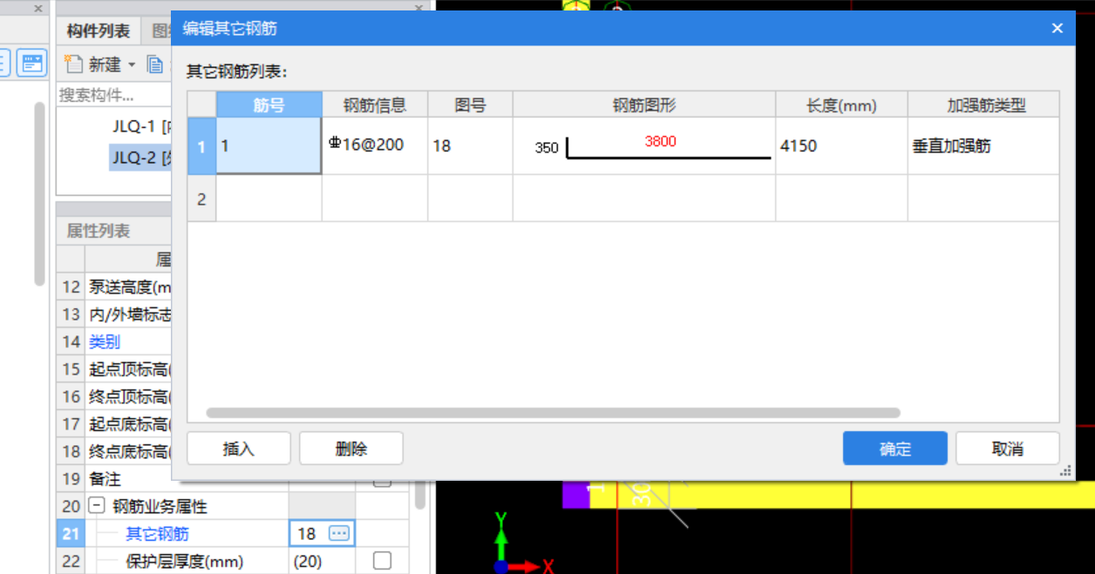Open the ellipsis editor for 其它钢筋 value 18

point(340,533)
